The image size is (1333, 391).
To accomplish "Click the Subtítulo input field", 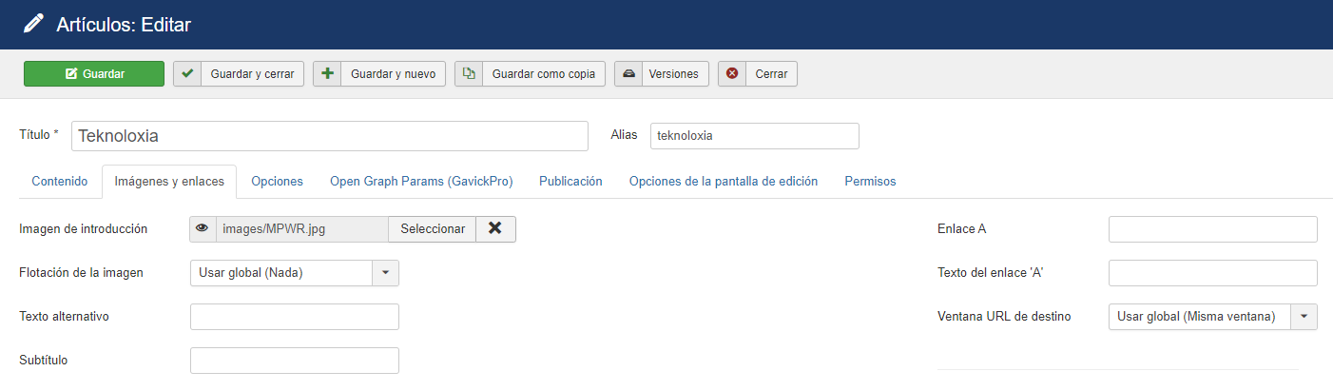I will click(295, 361).
